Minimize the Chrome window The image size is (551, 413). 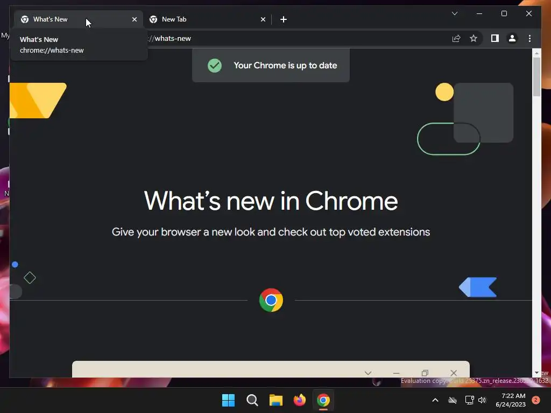tap(479, 13)
